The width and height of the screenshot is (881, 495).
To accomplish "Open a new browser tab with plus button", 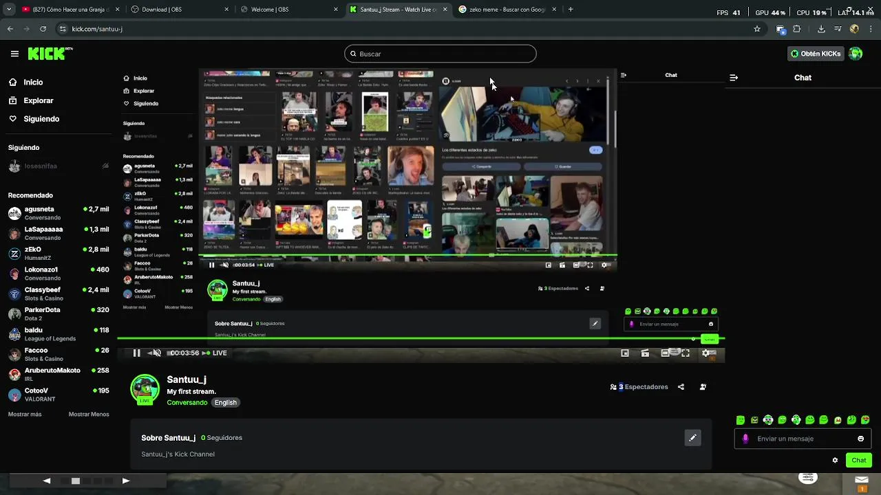I will click(x=571, y=10).
